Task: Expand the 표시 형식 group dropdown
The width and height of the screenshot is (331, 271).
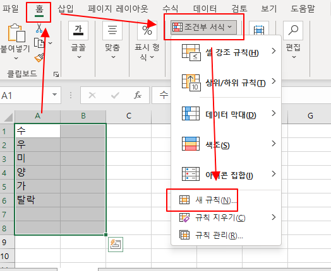Action: pos(152,57)
